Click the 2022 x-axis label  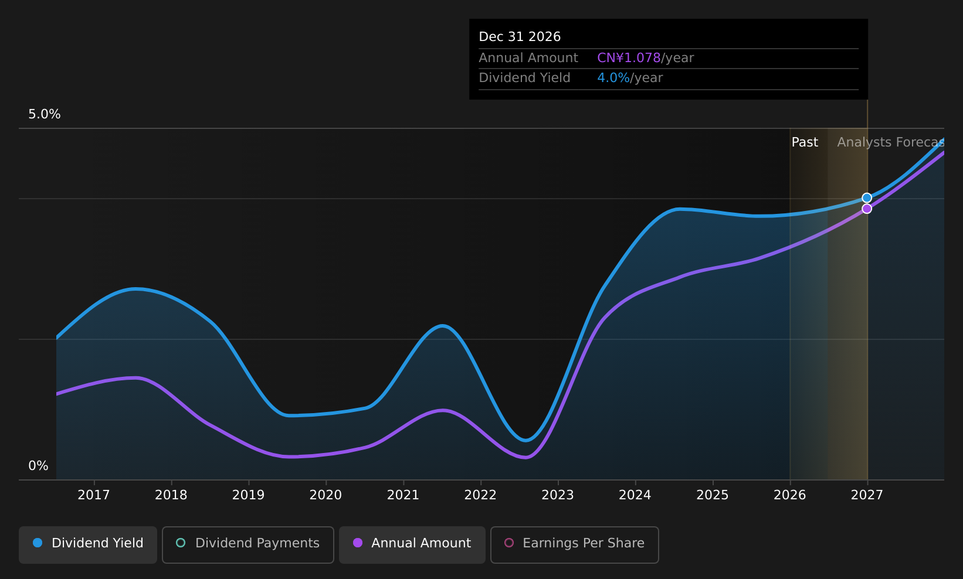481,495
